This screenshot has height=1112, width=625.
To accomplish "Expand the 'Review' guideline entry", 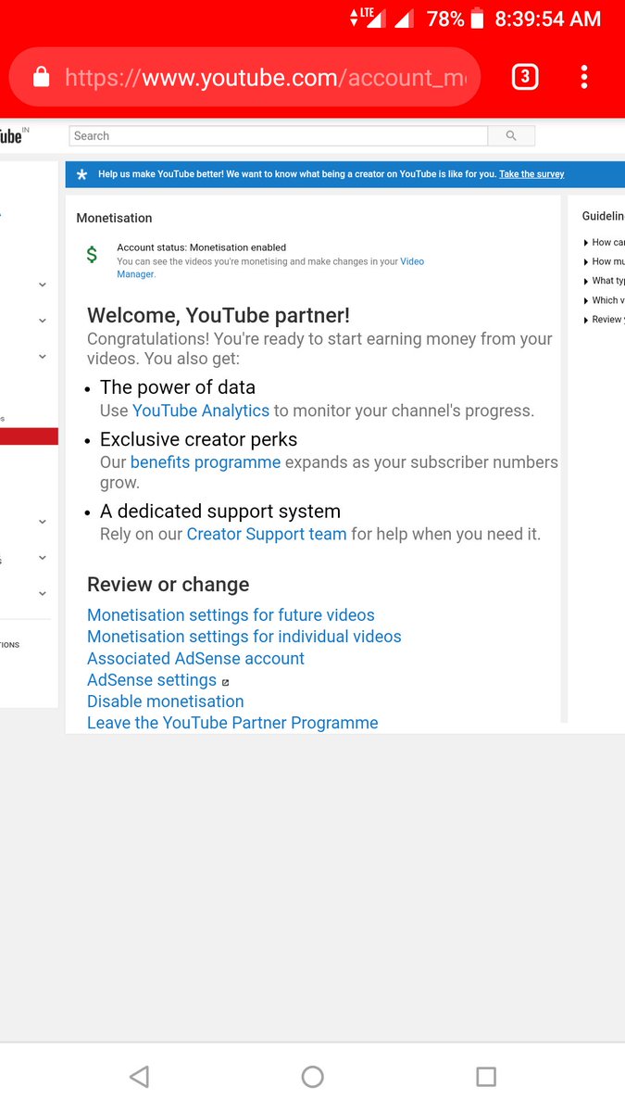I will pyautogui.click(x=604, y=320).
